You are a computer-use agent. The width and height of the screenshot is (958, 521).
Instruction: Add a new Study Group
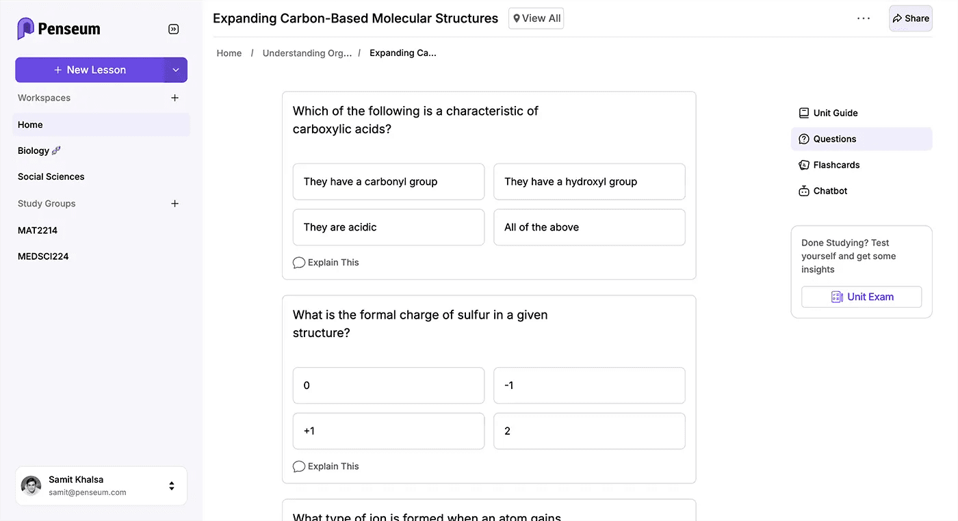tap(174, 203)
